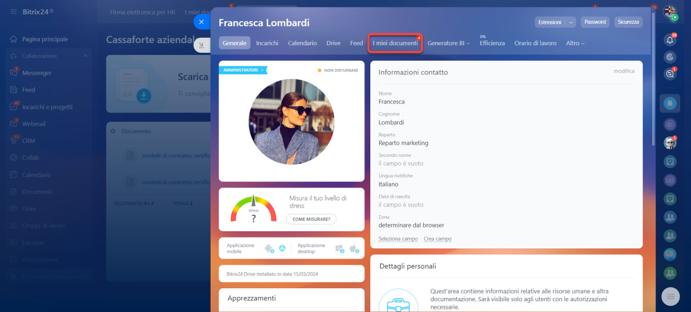Viewport: 691px width, 312px height.
Task: Click the Android mobile app download icon
Action: [268, 248]
